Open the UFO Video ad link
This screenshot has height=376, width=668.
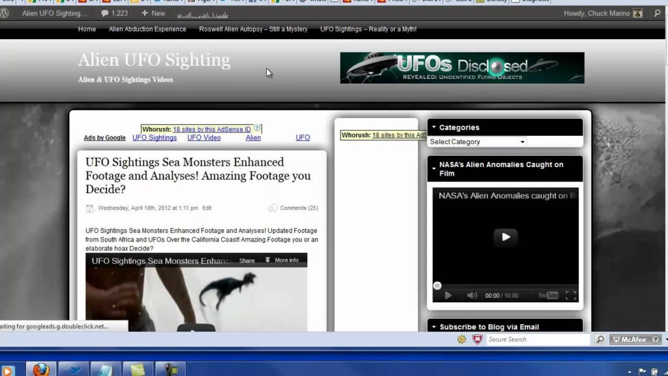click(204, 138)
